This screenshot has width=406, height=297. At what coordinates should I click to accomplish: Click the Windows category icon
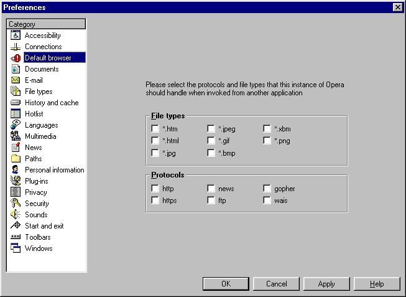tap(16, 248)
